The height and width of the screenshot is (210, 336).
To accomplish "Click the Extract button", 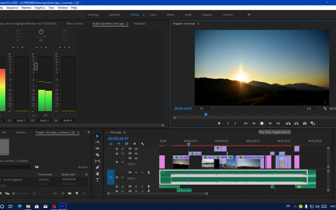I will point(296,123).
